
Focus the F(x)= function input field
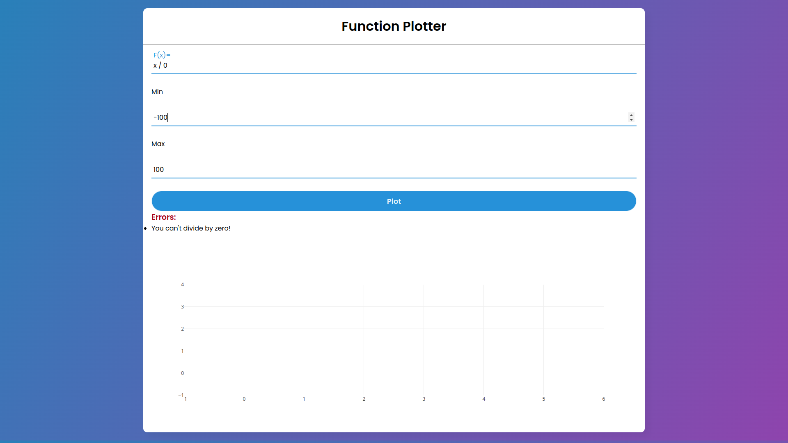[393, 66]
